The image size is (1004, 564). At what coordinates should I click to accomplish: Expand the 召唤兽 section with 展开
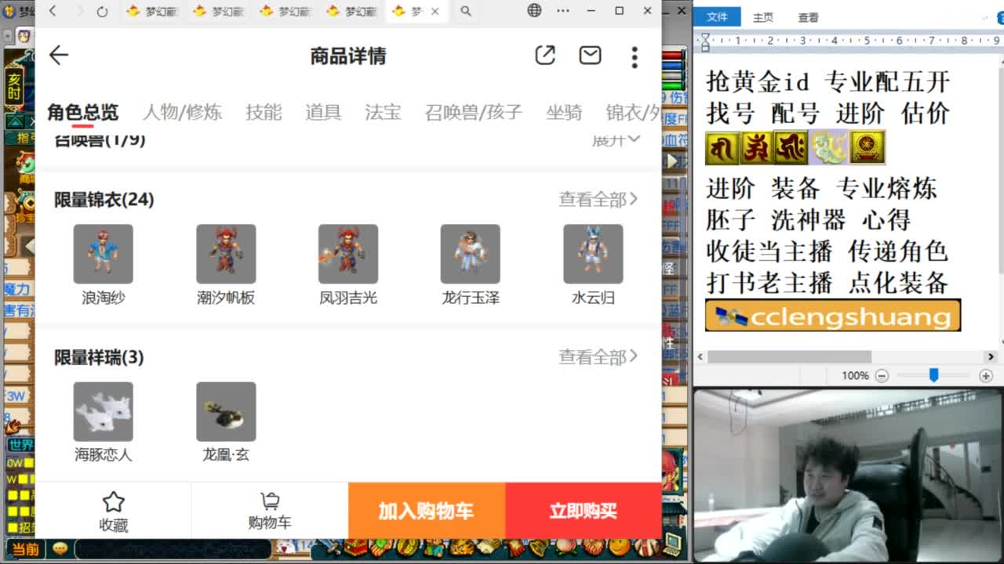point(617,139)
